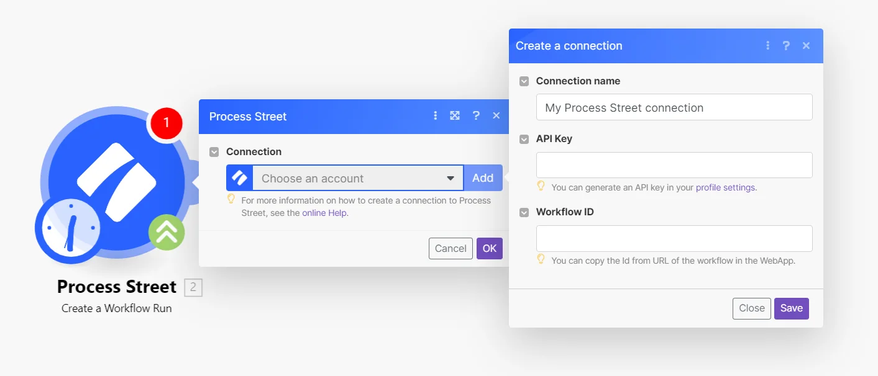Click the Add connection button
The image size is (878, 376).
click(x=483, y=178)
